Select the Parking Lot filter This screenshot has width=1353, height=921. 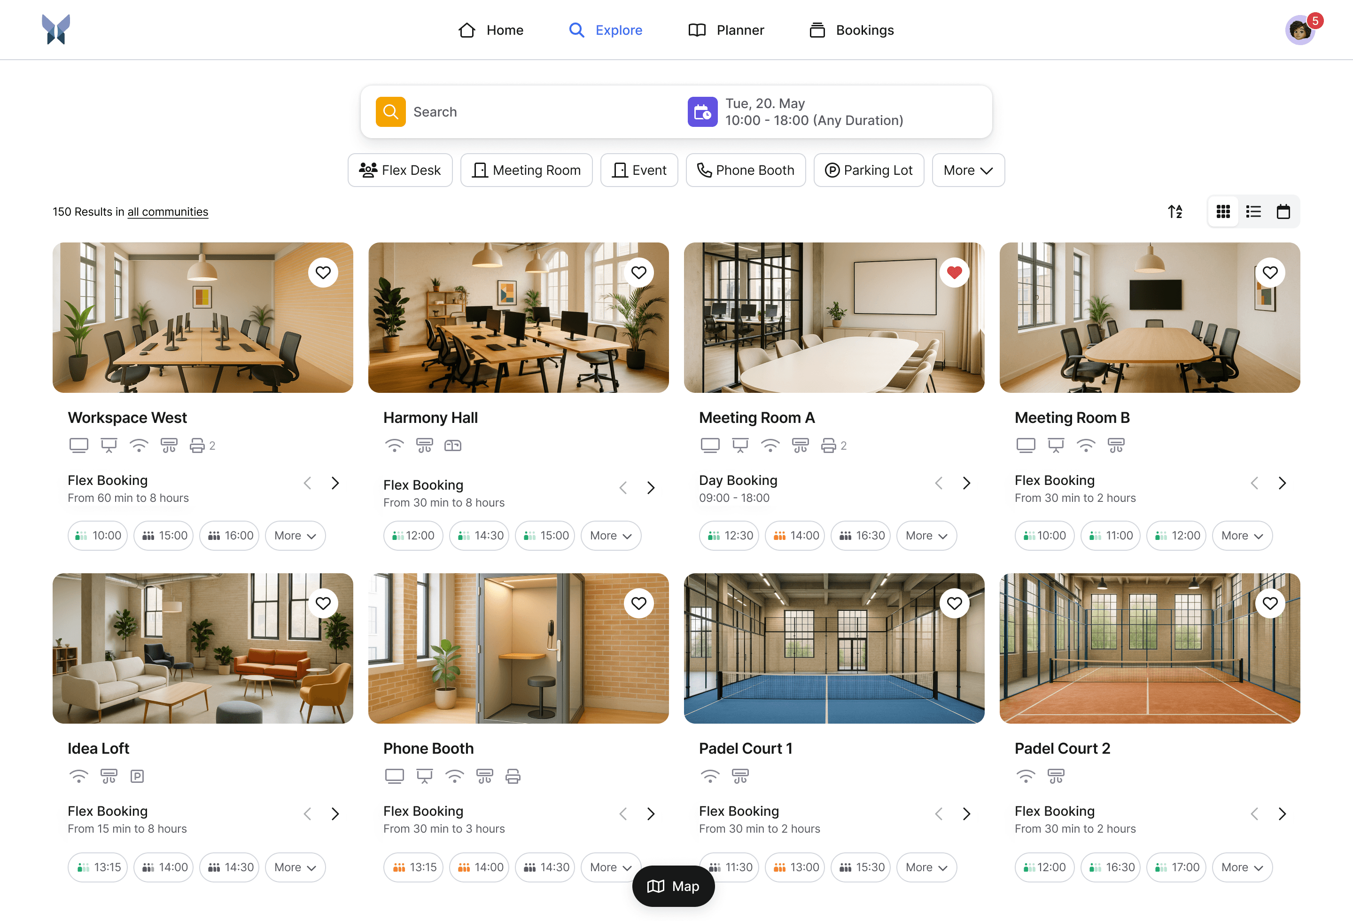coord(869,170)
